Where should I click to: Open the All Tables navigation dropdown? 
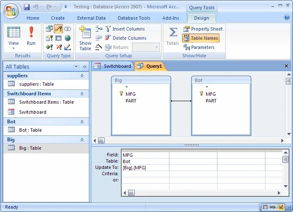(76, 66)
